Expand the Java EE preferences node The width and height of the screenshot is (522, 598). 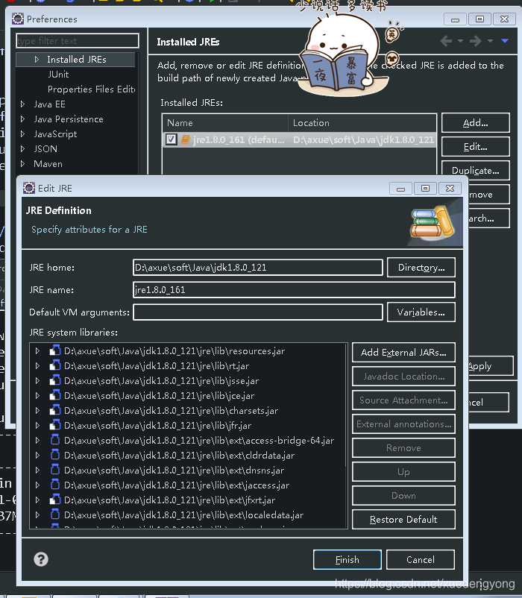tap(22, 104)
